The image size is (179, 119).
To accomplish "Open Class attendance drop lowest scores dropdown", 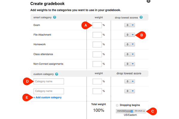I will [133, 54].
